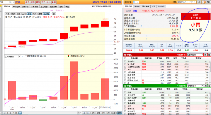
Task: Click the 11/09 buy-sell volume bar
Action: click(x=74, y=81)
